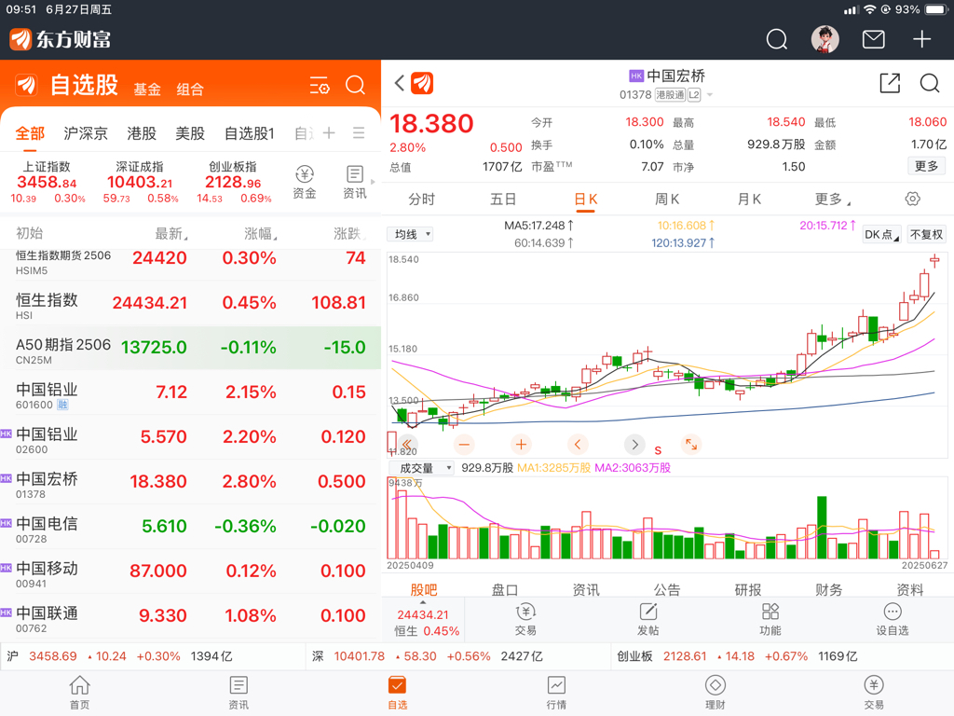Open the 均线 indicator dropdown
Screen dimensions: 954x716
click(x=410, y=234)
